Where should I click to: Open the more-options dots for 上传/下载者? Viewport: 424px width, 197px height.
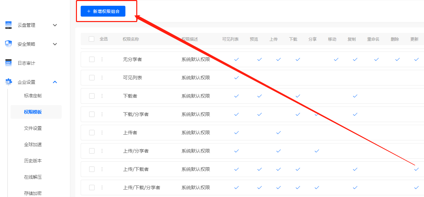click(x=102, y=169)
